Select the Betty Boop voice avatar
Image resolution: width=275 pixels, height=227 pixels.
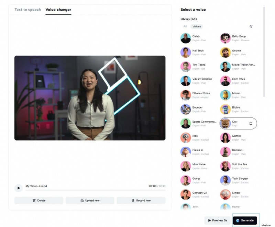[x=225, y=38]
